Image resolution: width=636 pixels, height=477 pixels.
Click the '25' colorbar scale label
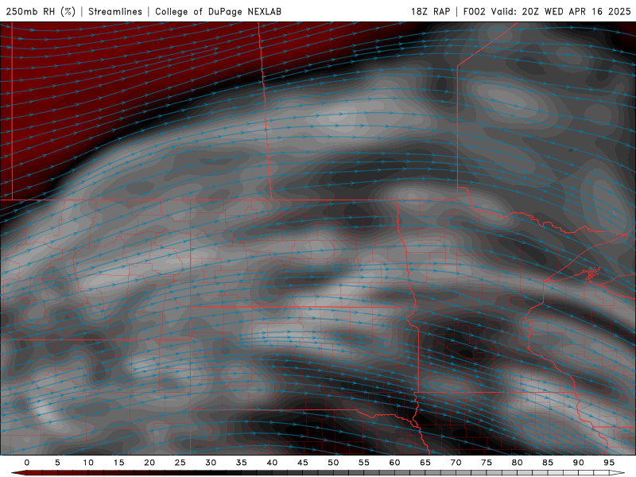pos(180,463)
